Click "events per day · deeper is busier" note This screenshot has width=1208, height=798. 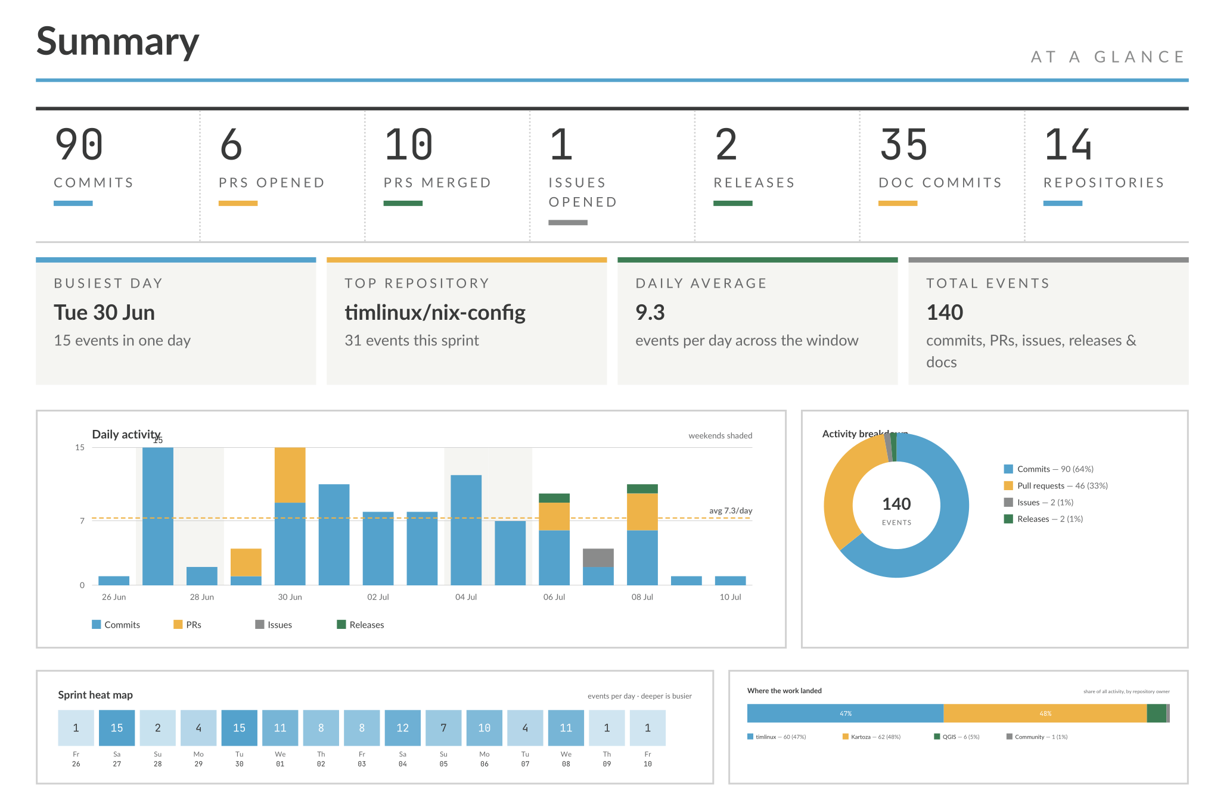(x=639, y=696)
